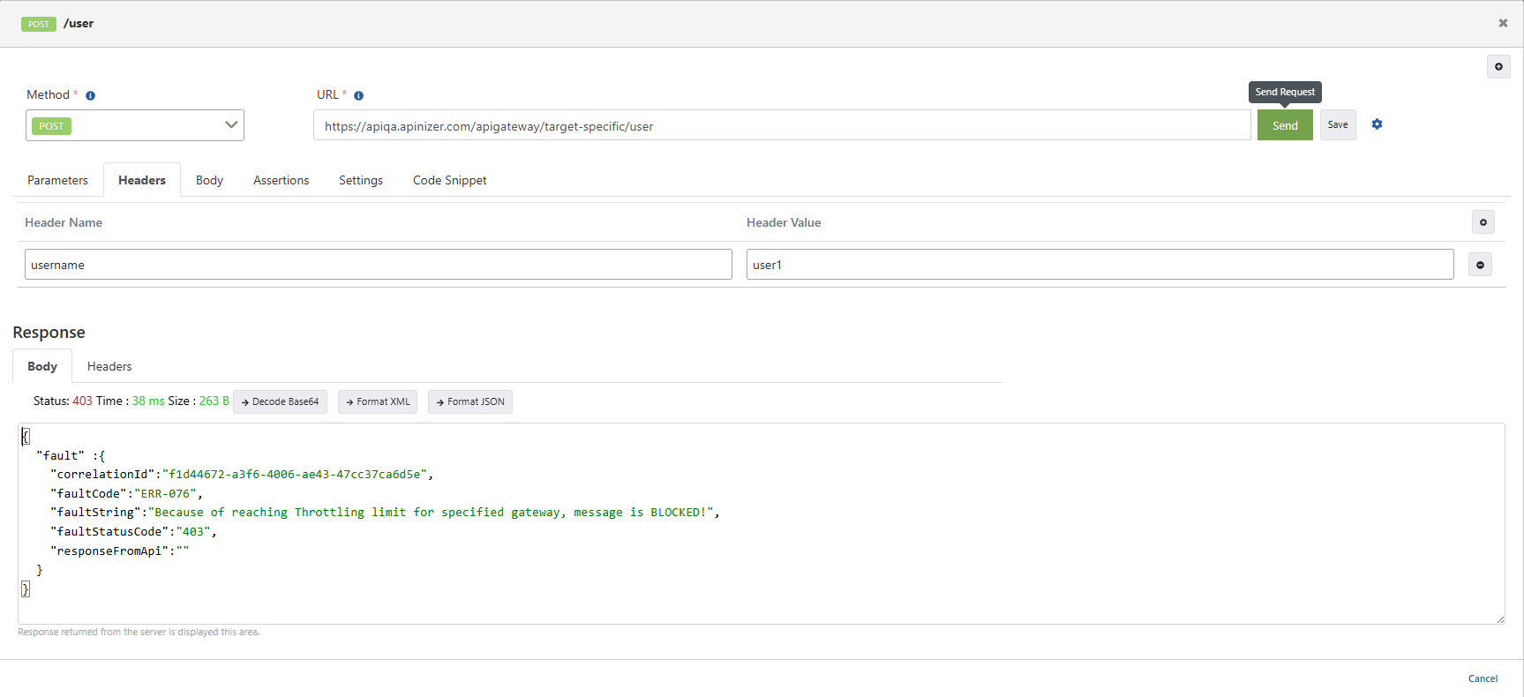Click the Cancel link
The image size is (1524, 697).
pyautogui.click(x=1483, y=678)
